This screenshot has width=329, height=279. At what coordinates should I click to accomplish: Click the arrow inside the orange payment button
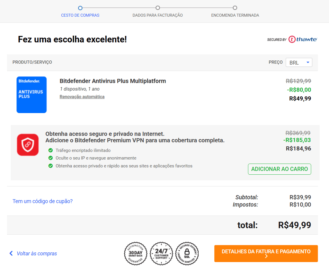266,256
